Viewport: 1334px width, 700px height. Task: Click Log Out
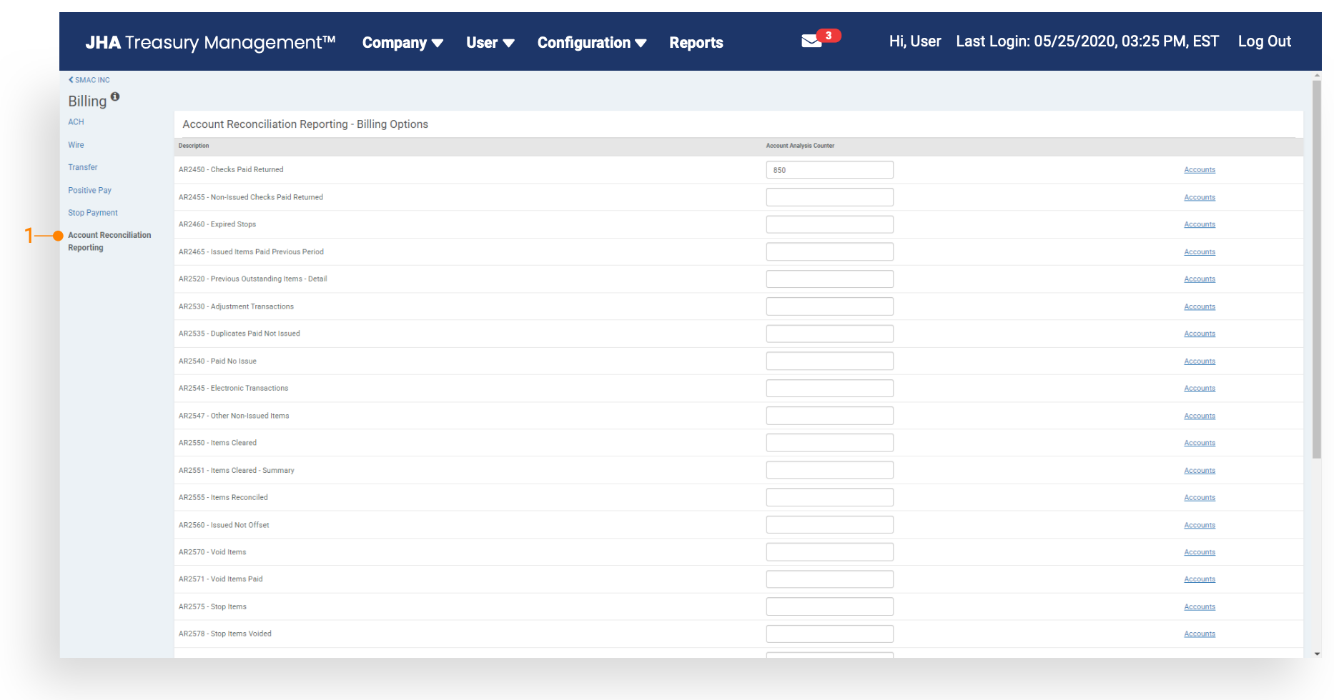[1264, 41]
